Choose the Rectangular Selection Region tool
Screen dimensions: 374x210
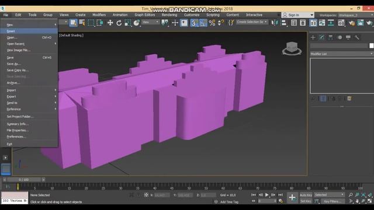pos(91,23)
